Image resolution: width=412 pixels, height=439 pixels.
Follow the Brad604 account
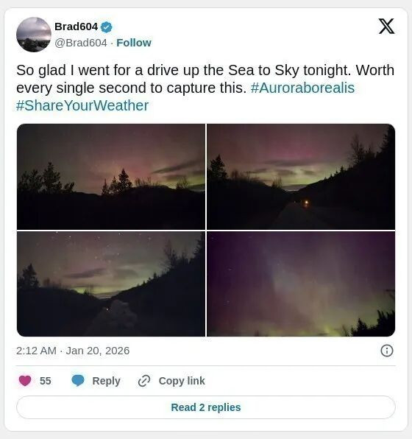point(134,43)
